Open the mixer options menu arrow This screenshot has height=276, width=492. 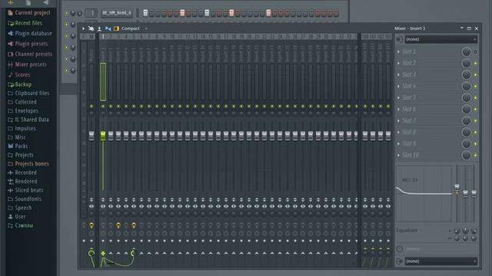tap(83, 28)
